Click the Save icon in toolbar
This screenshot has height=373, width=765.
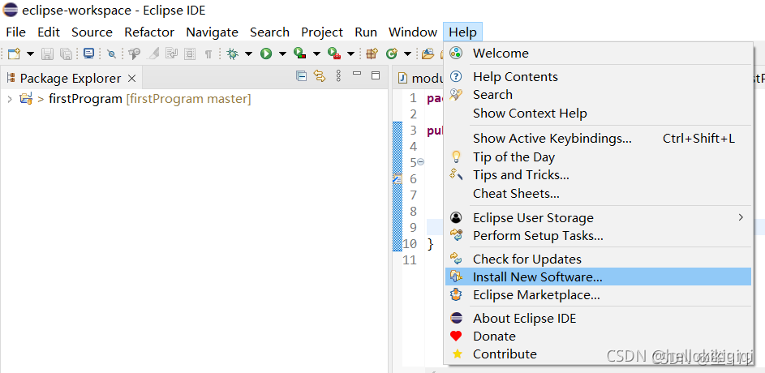pyautogui.click(x=47, y=54)
